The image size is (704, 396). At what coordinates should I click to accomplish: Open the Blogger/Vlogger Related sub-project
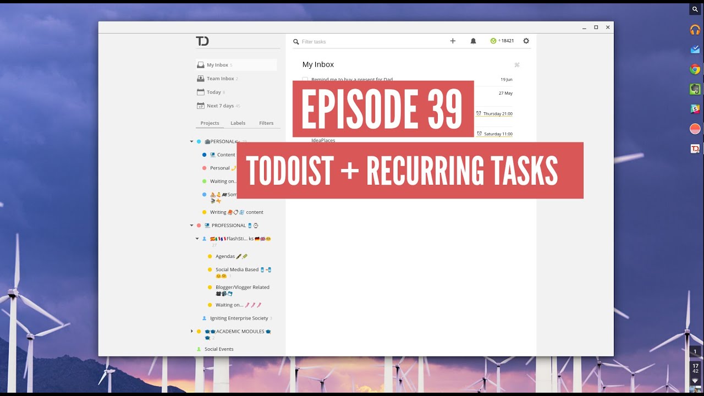(243, 290)
